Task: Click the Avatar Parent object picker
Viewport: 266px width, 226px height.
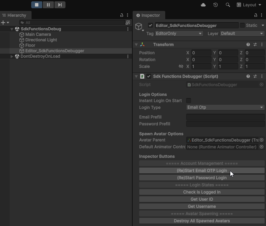Action: point(262,140)
